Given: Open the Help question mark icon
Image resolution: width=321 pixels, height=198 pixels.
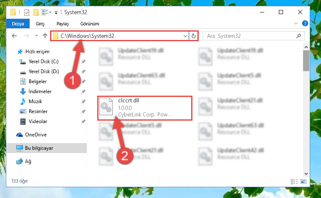Looking at the screenshot, I should (x=305, y=23).
